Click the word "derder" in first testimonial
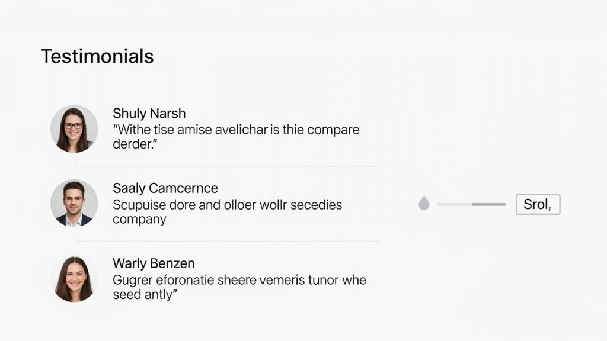This screenshot has height=341, width=607. (132, 144)
